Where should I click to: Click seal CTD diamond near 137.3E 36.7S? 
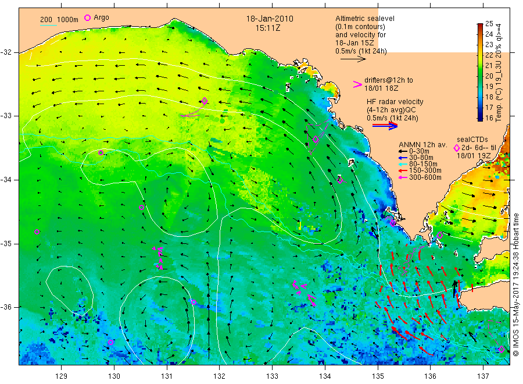click(x=501, y=350)
